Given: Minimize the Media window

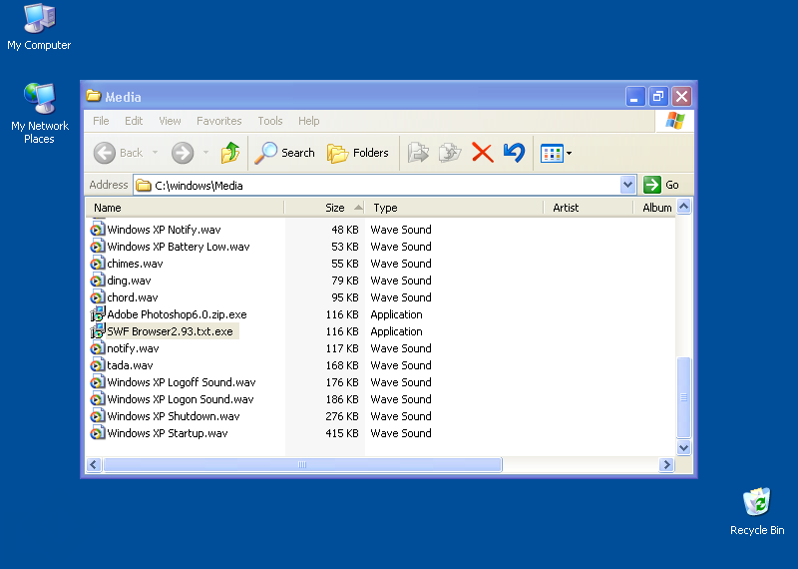Looking at the screenshot, I should 635,96.
